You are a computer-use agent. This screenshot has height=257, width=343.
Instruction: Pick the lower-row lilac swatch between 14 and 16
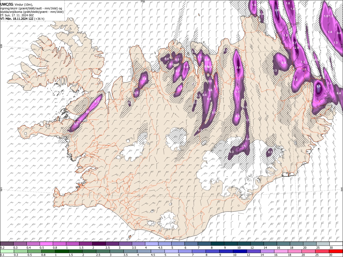[267, 251]
